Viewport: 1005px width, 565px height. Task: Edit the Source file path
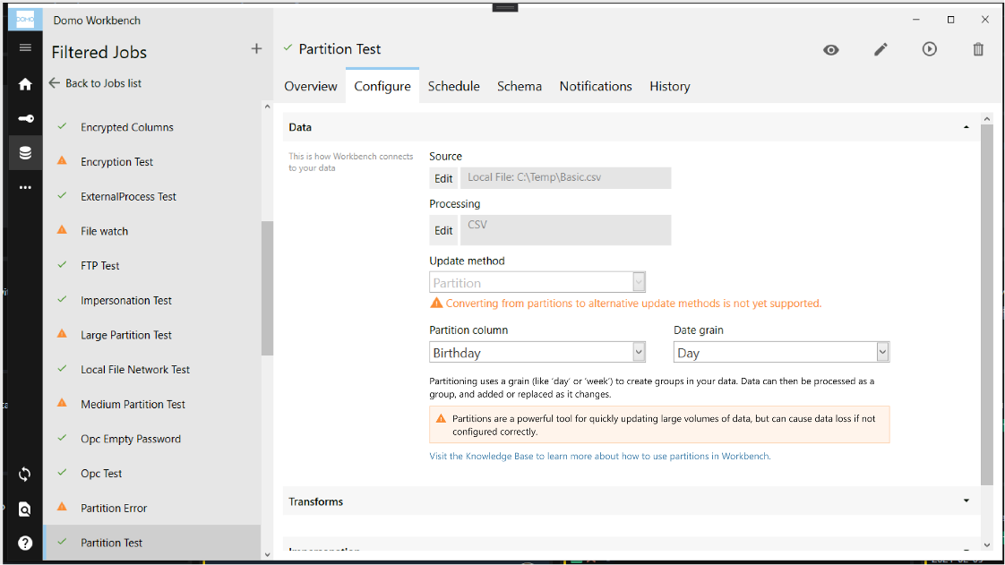(443, 178)
